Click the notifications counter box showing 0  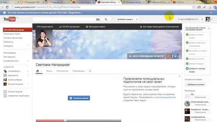202,19
